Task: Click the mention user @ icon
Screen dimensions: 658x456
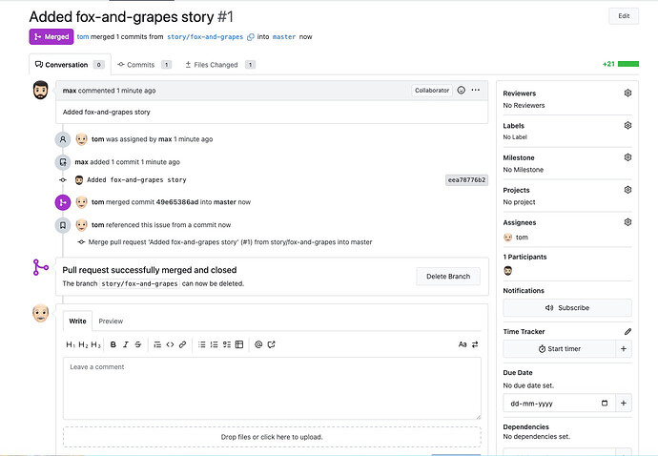Action: (x=258, y=344)
